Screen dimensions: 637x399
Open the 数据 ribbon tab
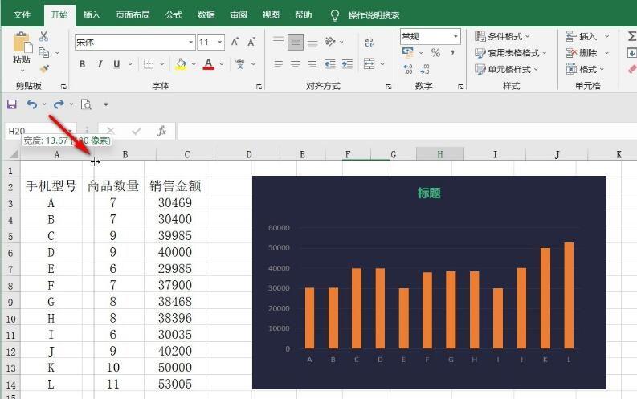pos(206,15)
